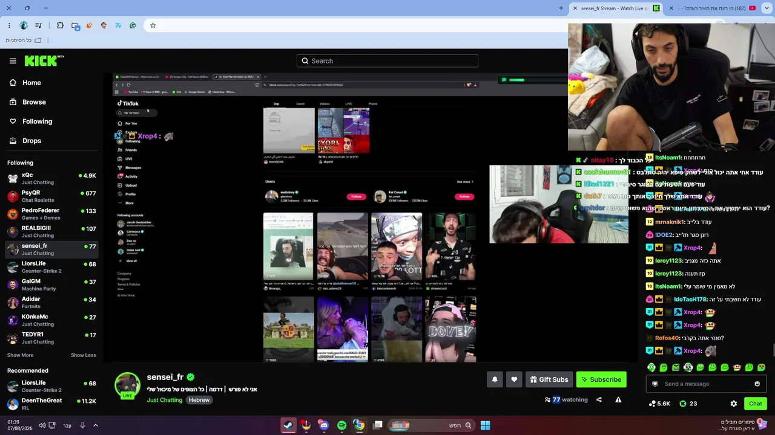Focus the Send a message field
Viewport: 775px width, 435px height.
click(x=706, y=384)
